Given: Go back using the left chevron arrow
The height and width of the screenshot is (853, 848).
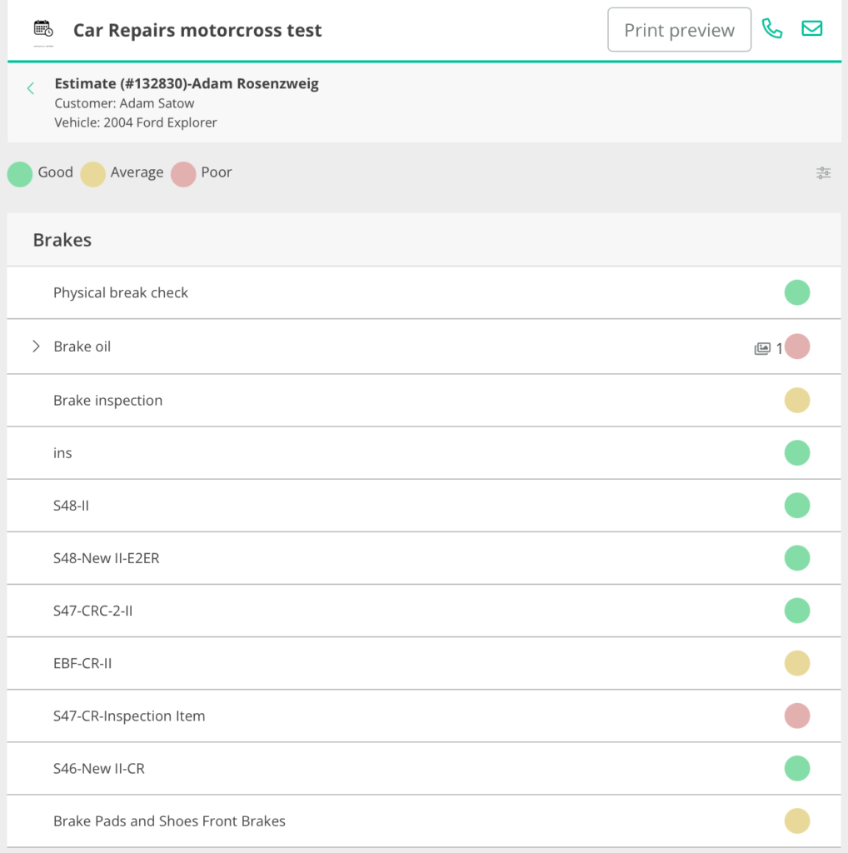Looking at the screenshot, I should point(31,88).
